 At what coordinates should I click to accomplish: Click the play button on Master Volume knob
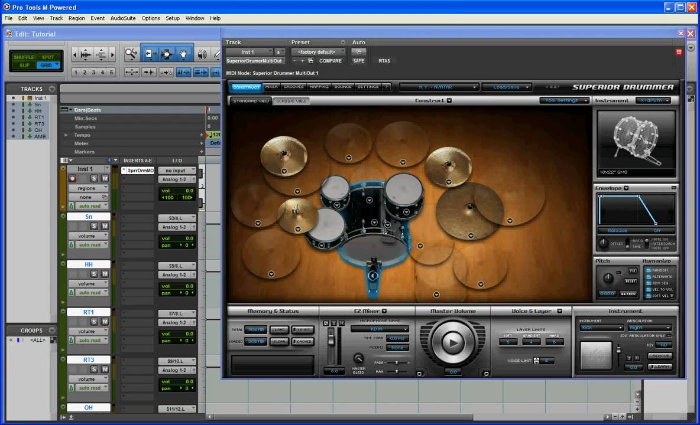tap(453, 342)
